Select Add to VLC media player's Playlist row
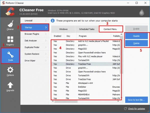The image size is (150, 113). 86,41
